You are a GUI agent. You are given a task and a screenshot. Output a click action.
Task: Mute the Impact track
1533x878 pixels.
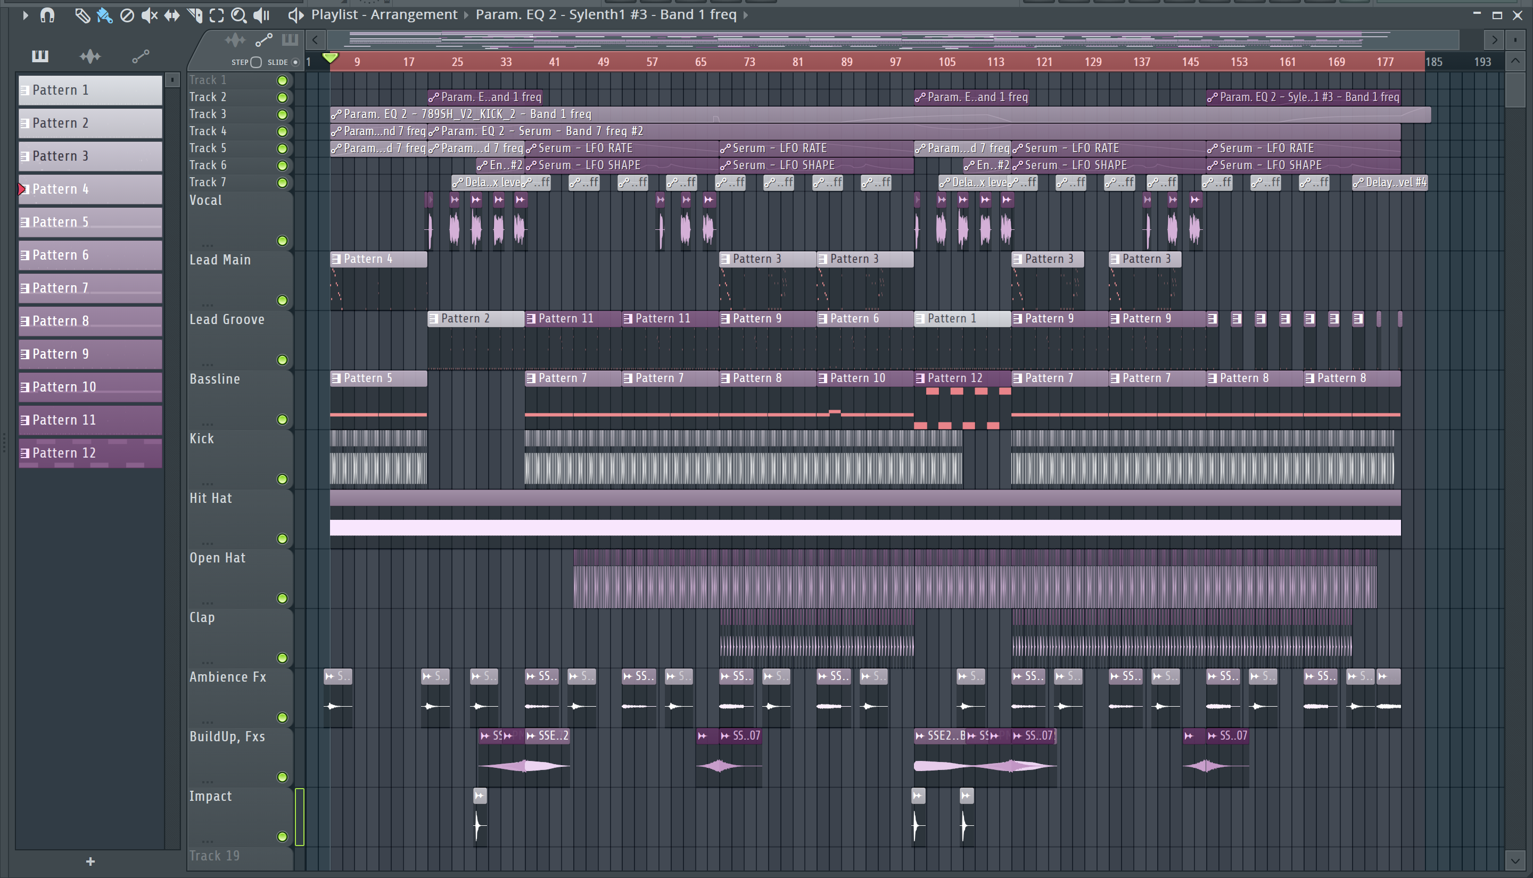pyautogui.click(x=282, y=837)
